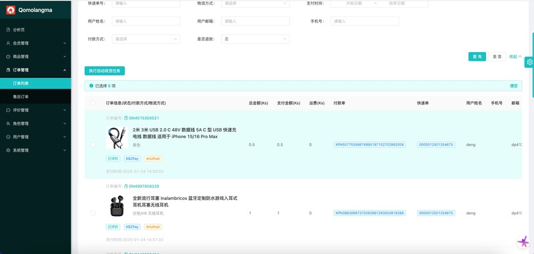534x254 pixels.
Task: Copy order number ON4515304521 via copy icon
Action: pyautogui.click(x=126, y=118)
